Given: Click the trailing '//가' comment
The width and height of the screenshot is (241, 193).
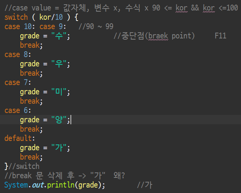Looking at the screenshot, I should pyautogui.click(x=144, y=185).
